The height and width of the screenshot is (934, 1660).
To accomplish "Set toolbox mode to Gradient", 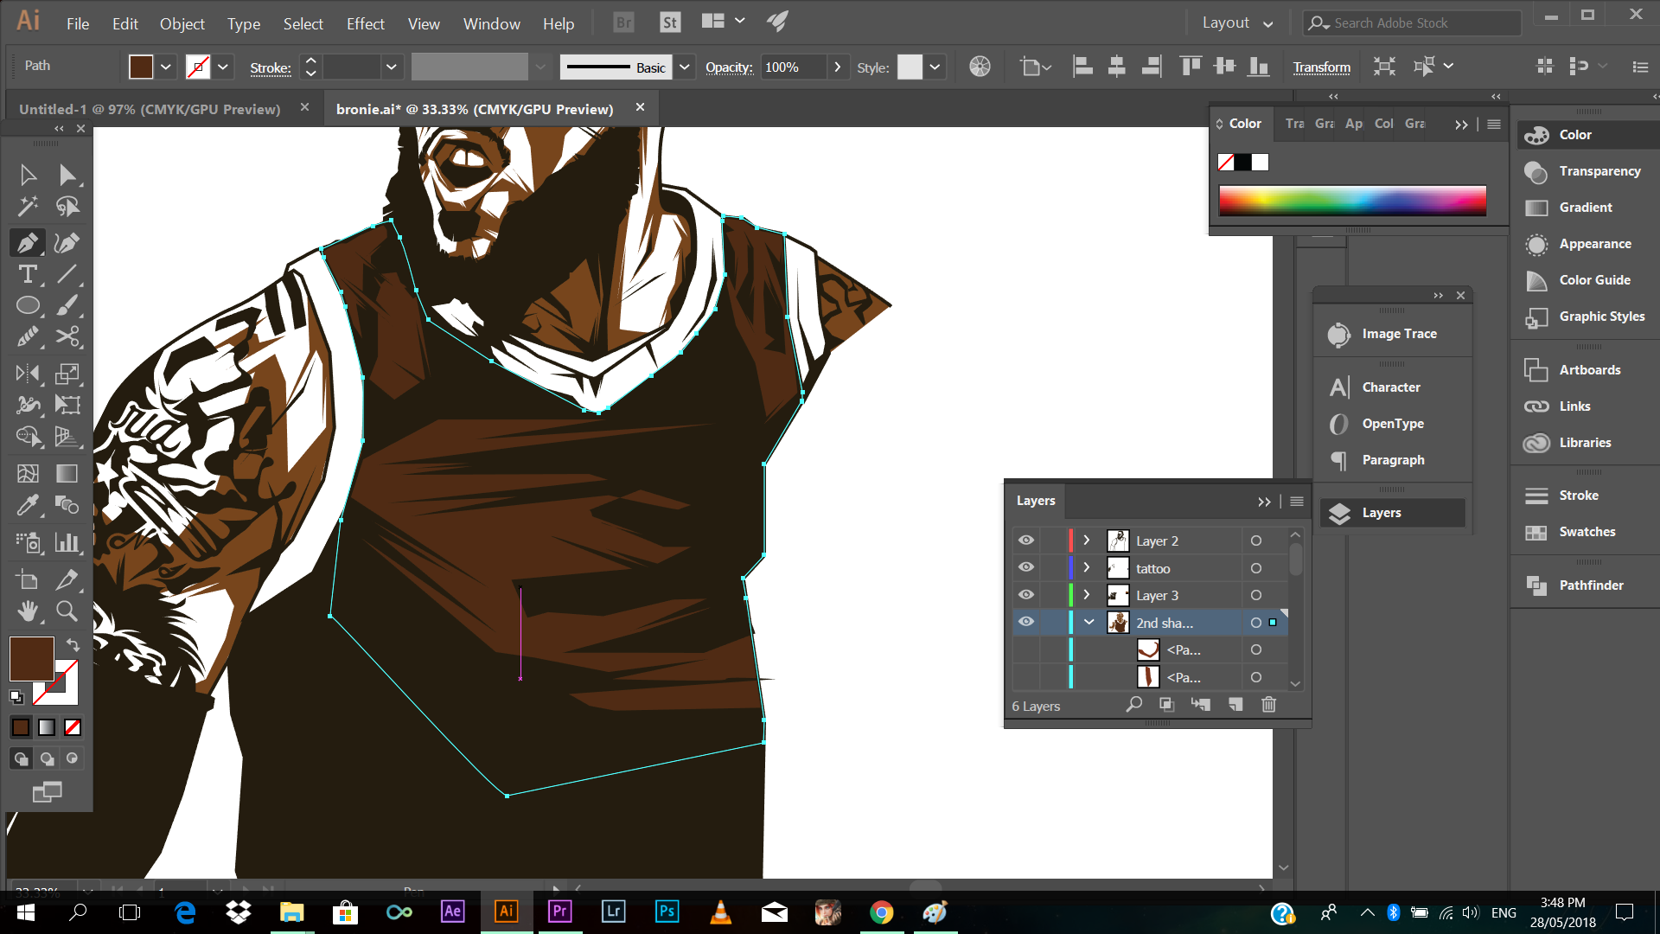I will click(x=47, y=727).
